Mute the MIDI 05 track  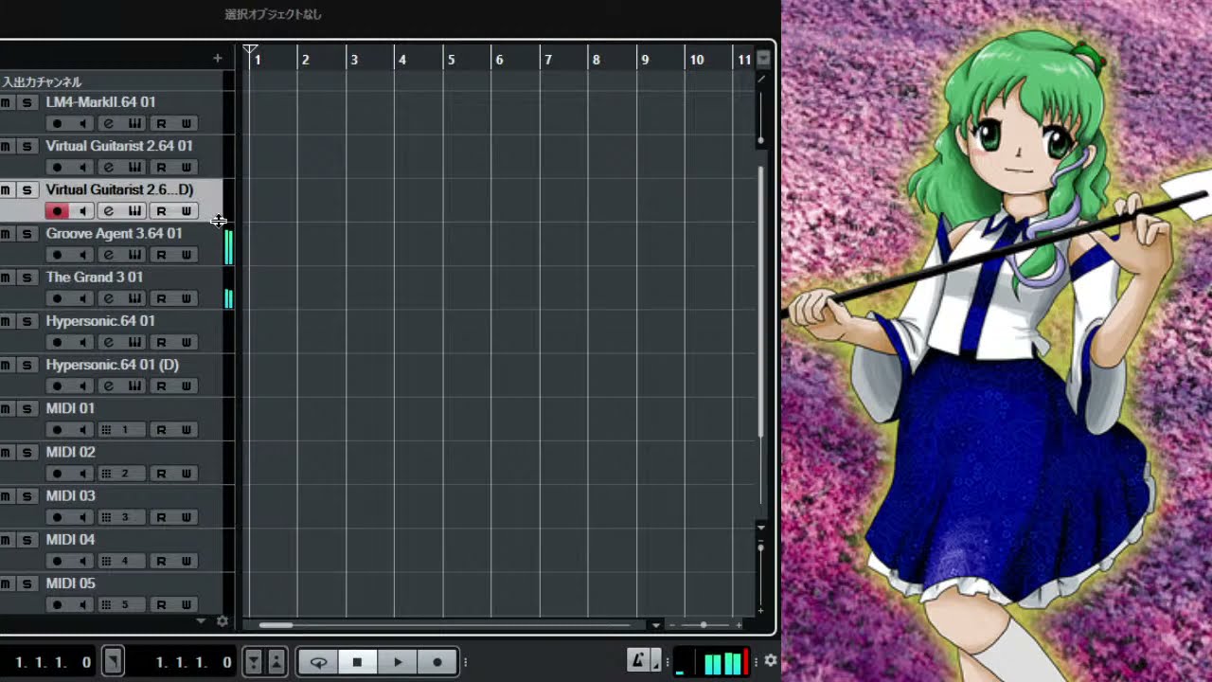[6, 583]
